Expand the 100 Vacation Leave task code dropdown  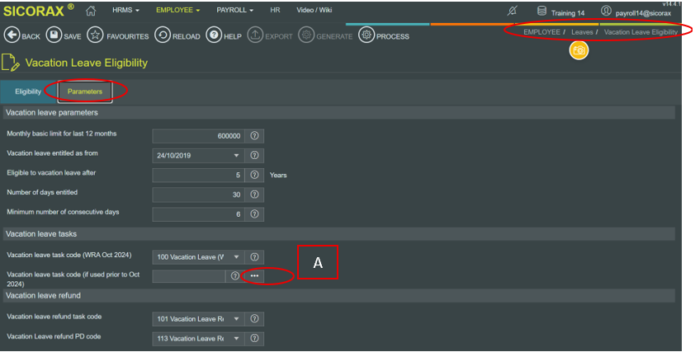236,257
